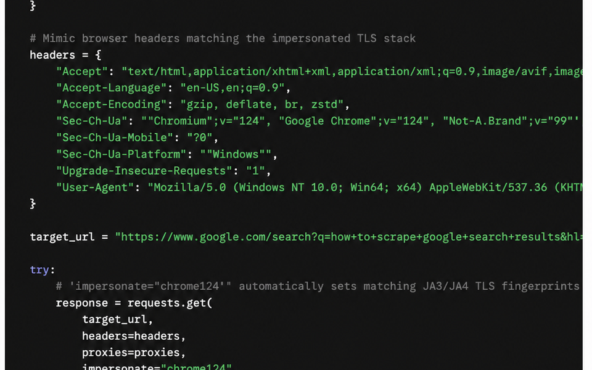Viewport: 592px width, 370px height.
Task: Click the 'try' keyword
Action: (x=39, y=270)
